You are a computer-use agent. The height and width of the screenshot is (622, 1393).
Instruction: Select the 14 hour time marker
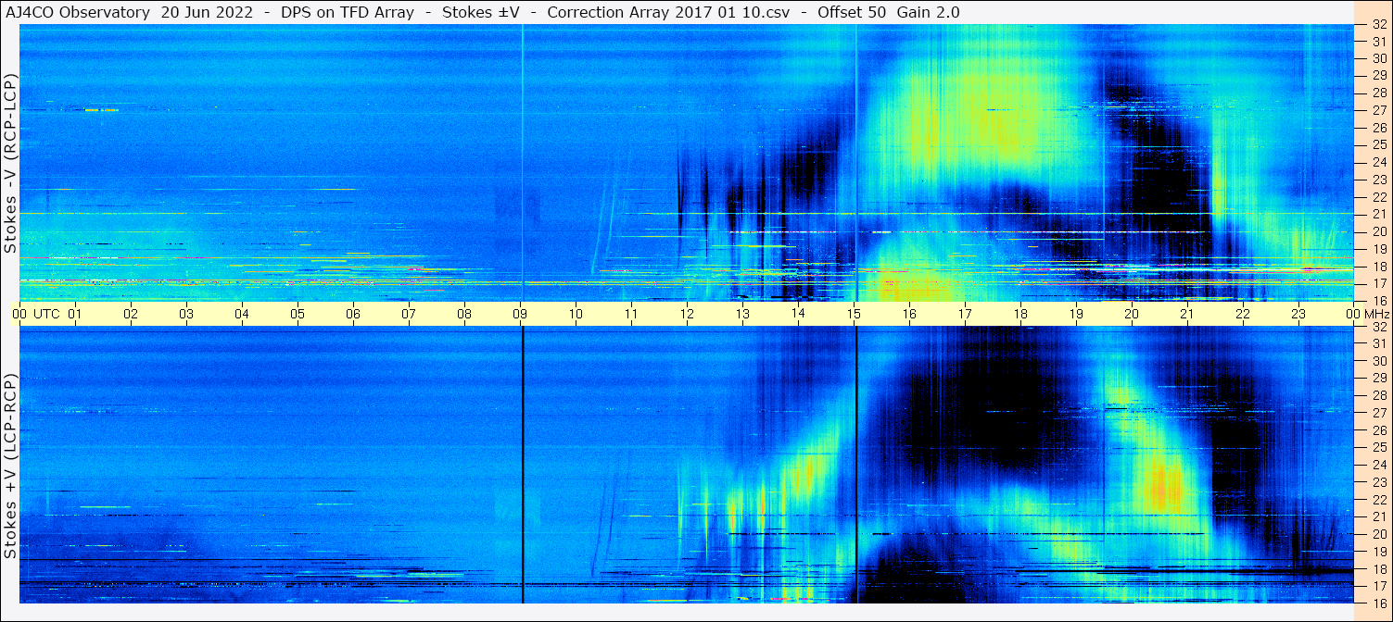798,314
